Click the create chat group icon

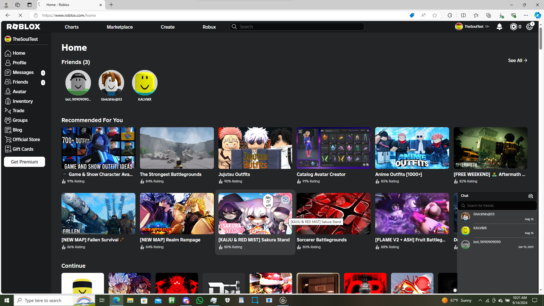[530, 196]
